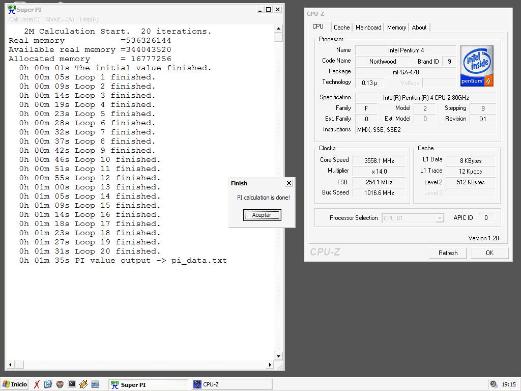Click the blue e quick launch icon
This screenshot has height=391, width=521.
(48, 384)
